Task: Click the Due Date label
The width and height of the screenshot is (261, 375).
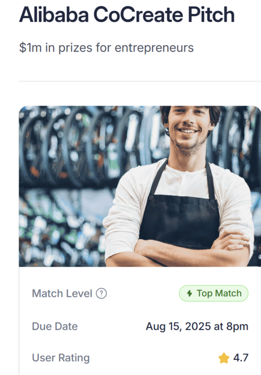Action: (x=55, y=327)
